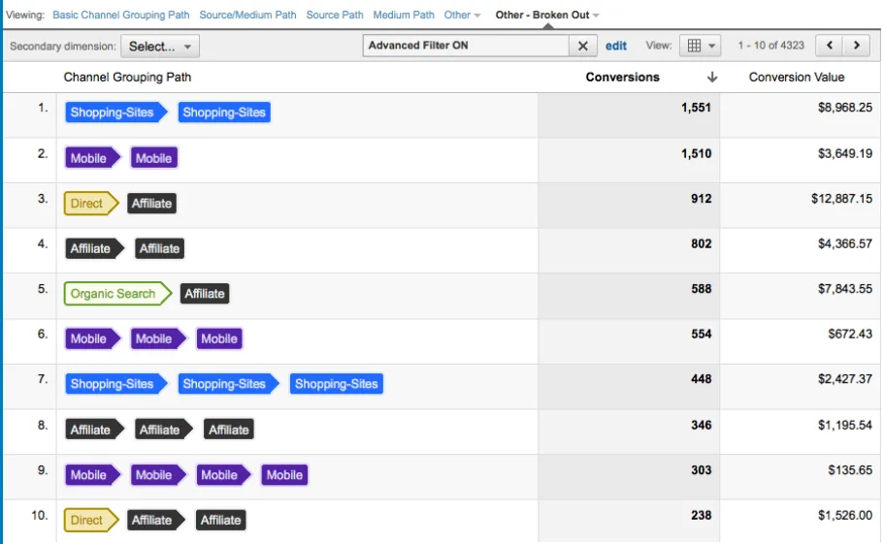883x544 pixels.
Task: Click second Shopping-Sites tag in row 1
Action: [x=224, y=112]
